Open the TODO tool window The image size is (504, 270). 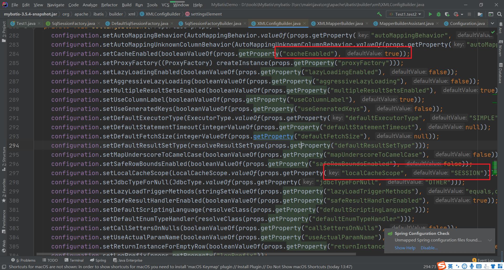click(x=50, y=260)
